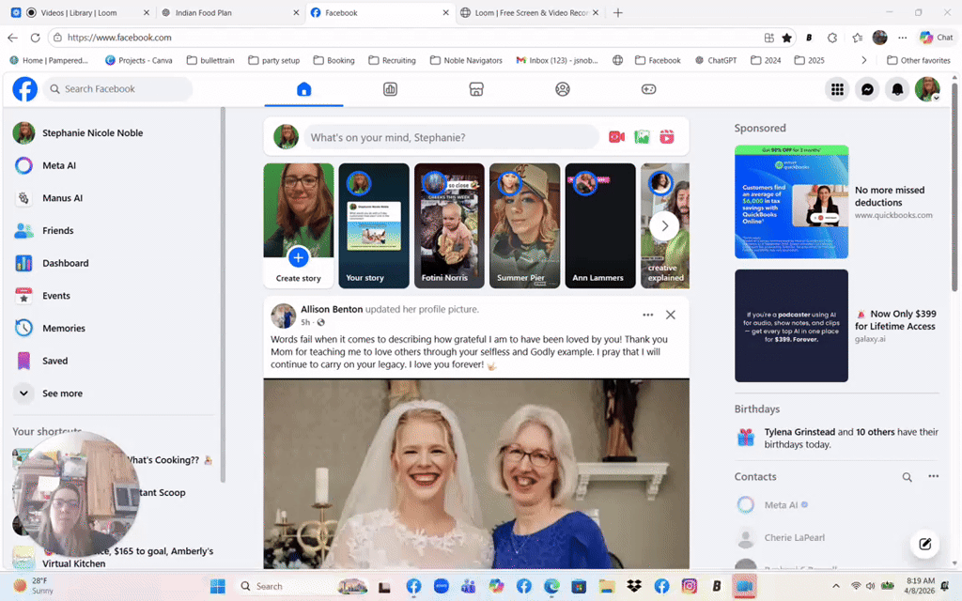The height and width of the screenshot is (601, 962).
Task: Open Tylena Grinstead's profile link
Action: [x=798, y=432]
